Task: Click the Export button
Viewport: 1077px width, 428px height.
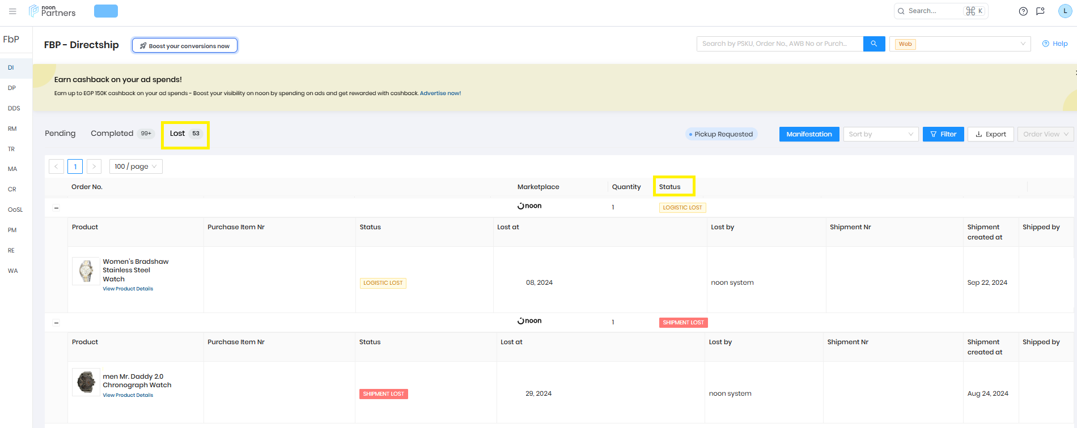Action: (x=990, y=134)
